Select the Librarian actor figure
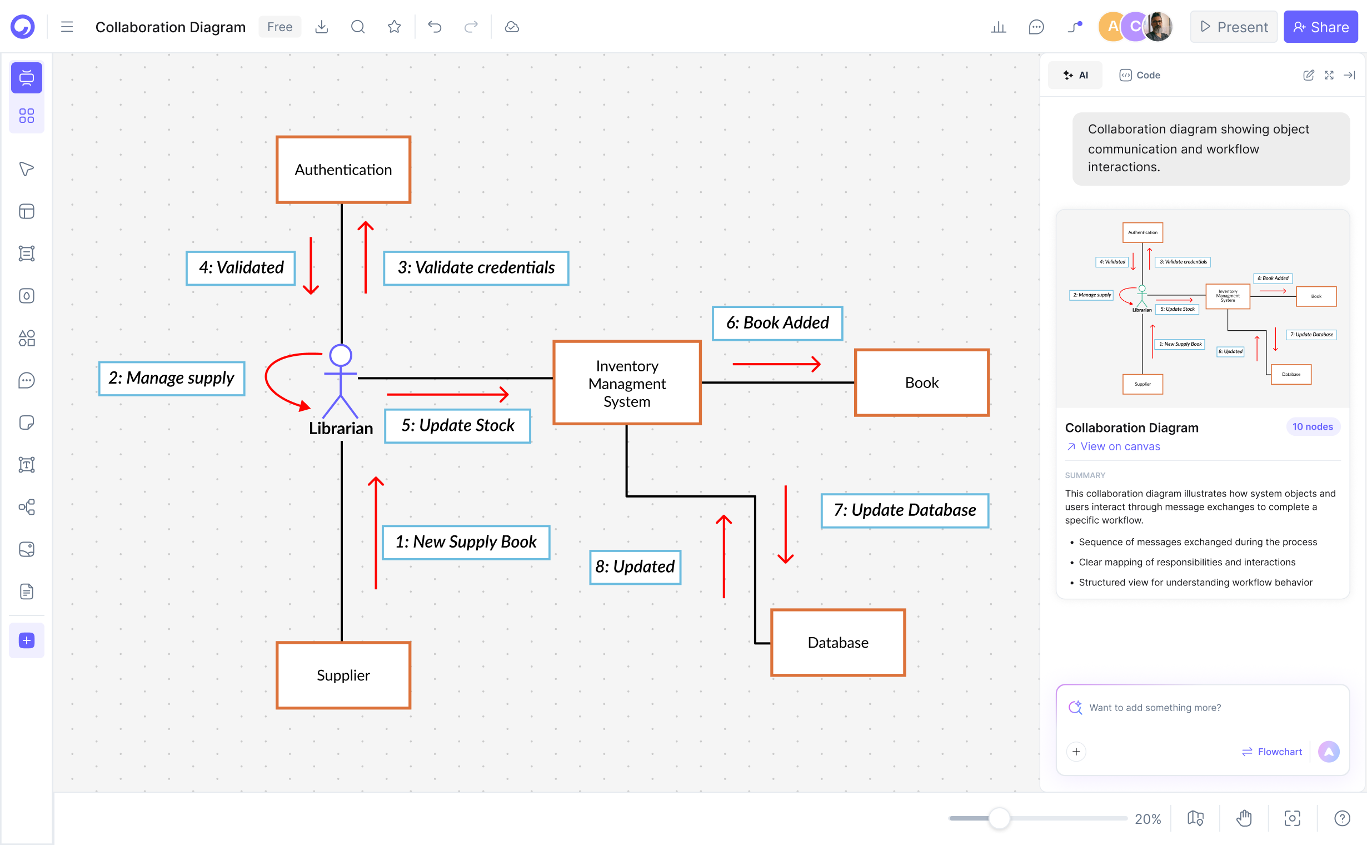 point(341,390)
